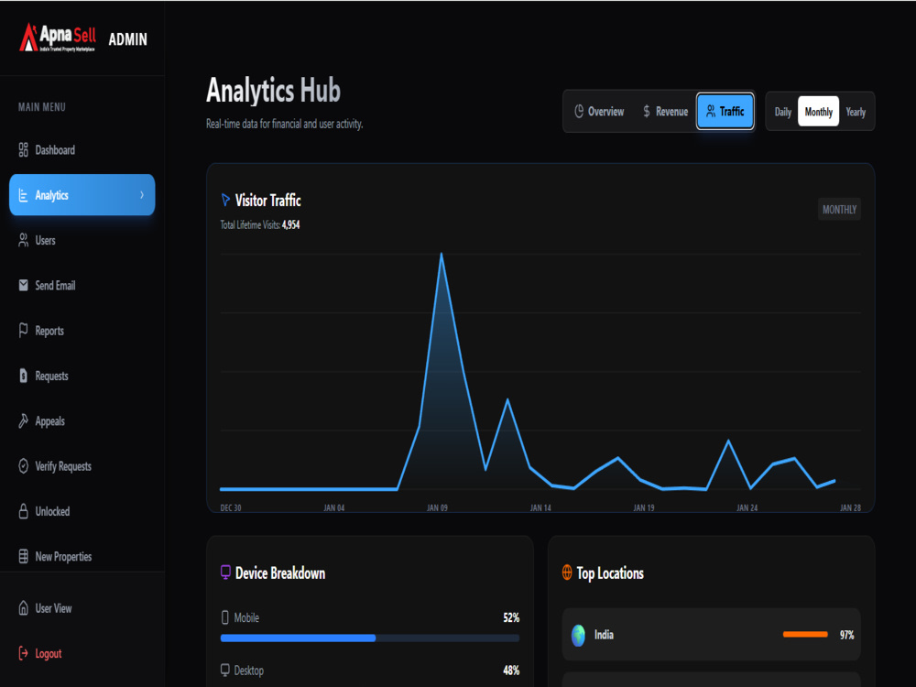Click the India 97% value

point(847,635)
